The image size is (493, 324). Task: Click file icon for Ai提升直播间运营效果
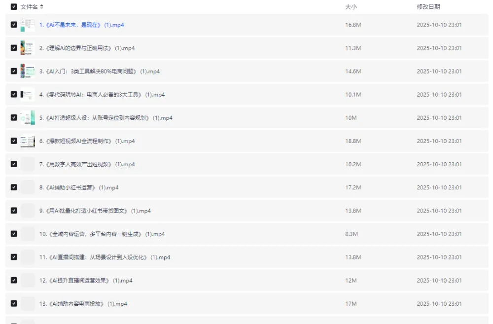pyautogui.click(x=28, y=281)
